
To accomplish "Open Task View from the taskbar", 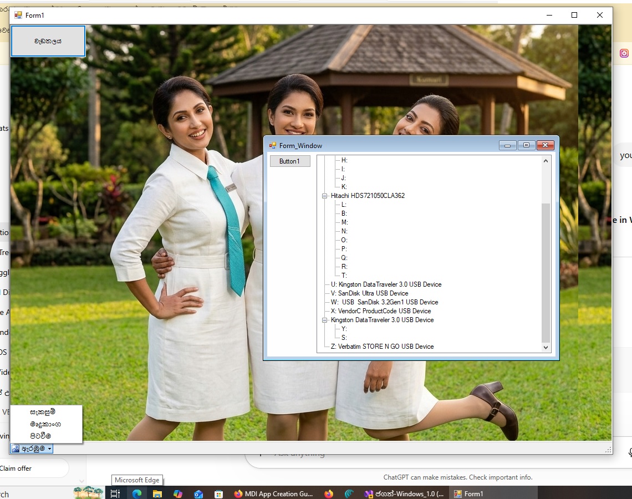I will pos(115,494).
